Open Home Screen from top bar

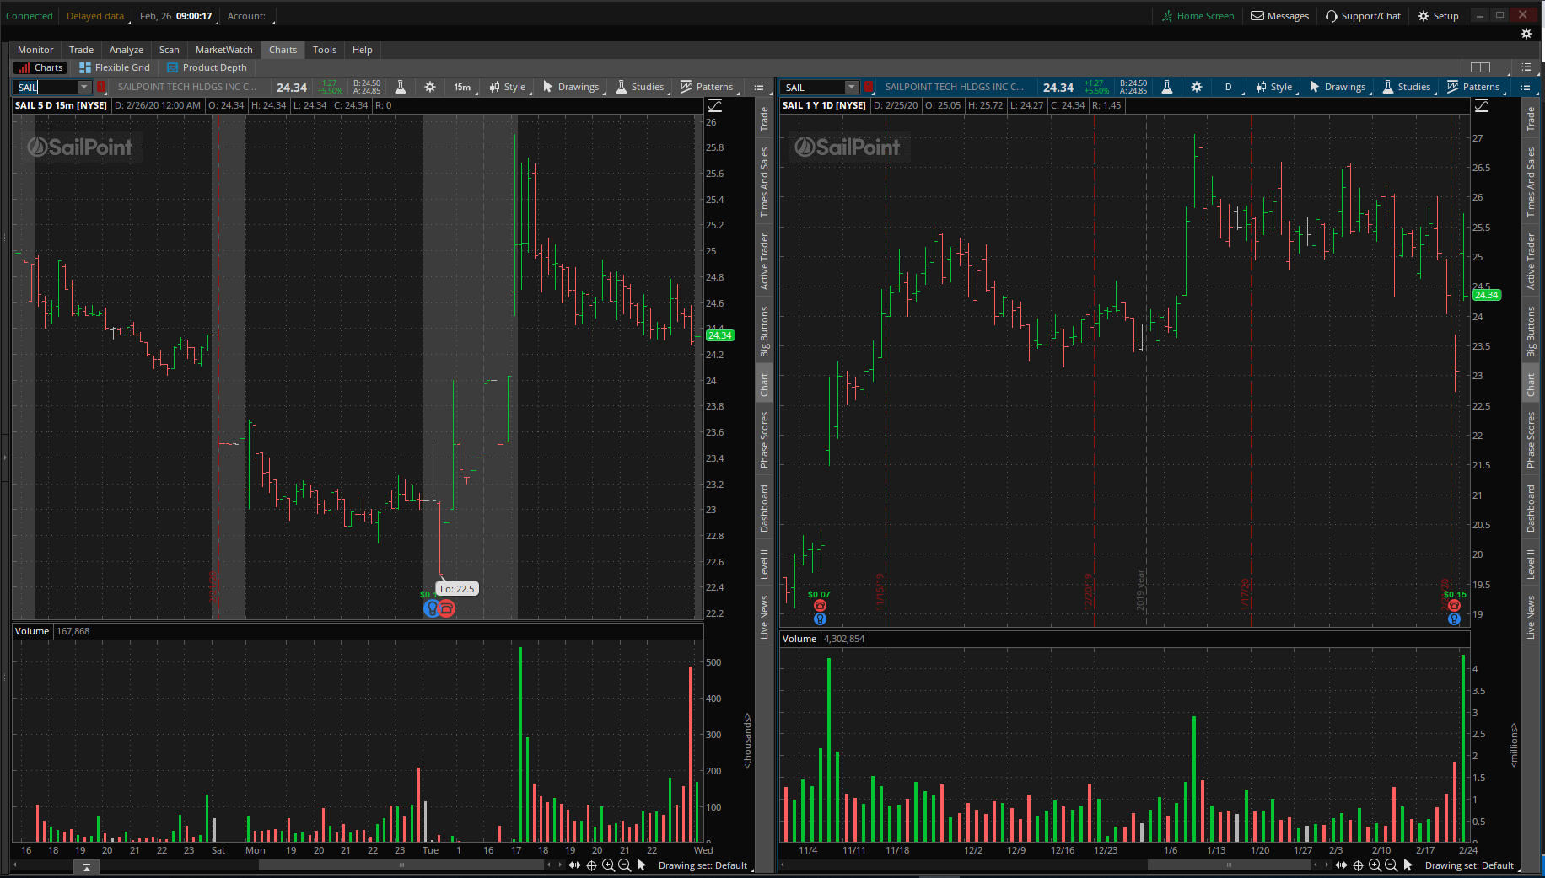tap(1198, 16)
